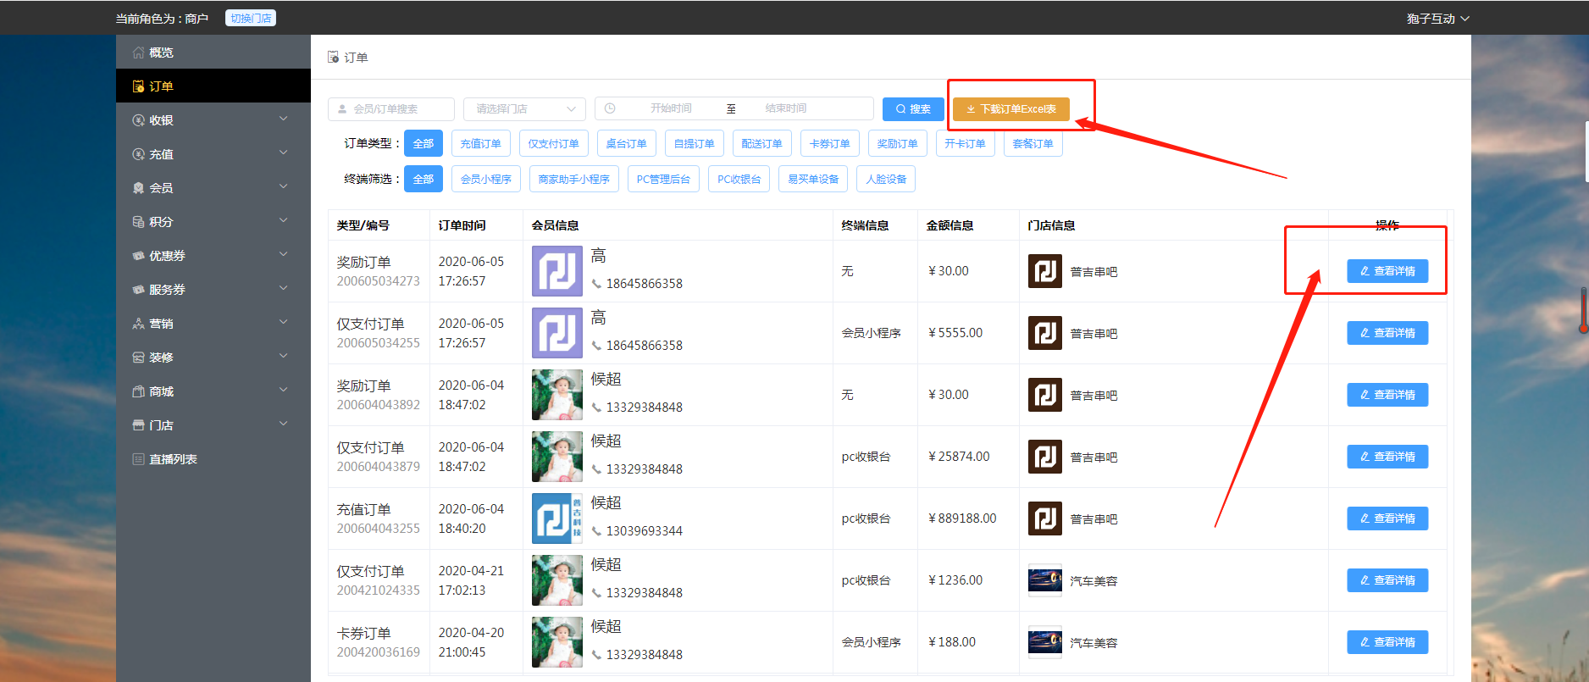
Task: Click the 搜索 search button
Action: tap(913, 109)
